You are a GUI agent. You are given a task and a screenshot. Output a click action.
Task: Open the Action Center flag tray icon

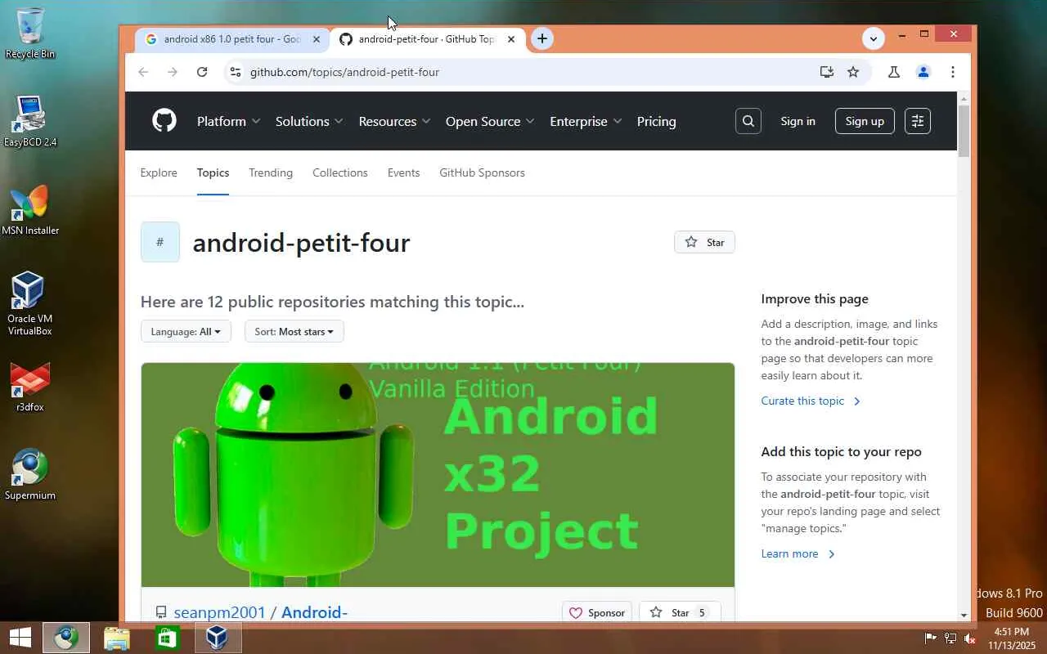point(930,638)
